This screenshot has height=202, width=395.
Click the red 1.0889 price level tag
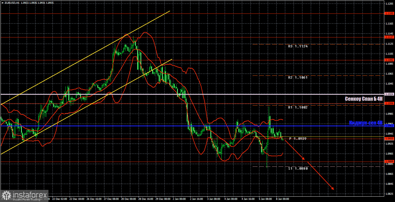coord(389,162)
